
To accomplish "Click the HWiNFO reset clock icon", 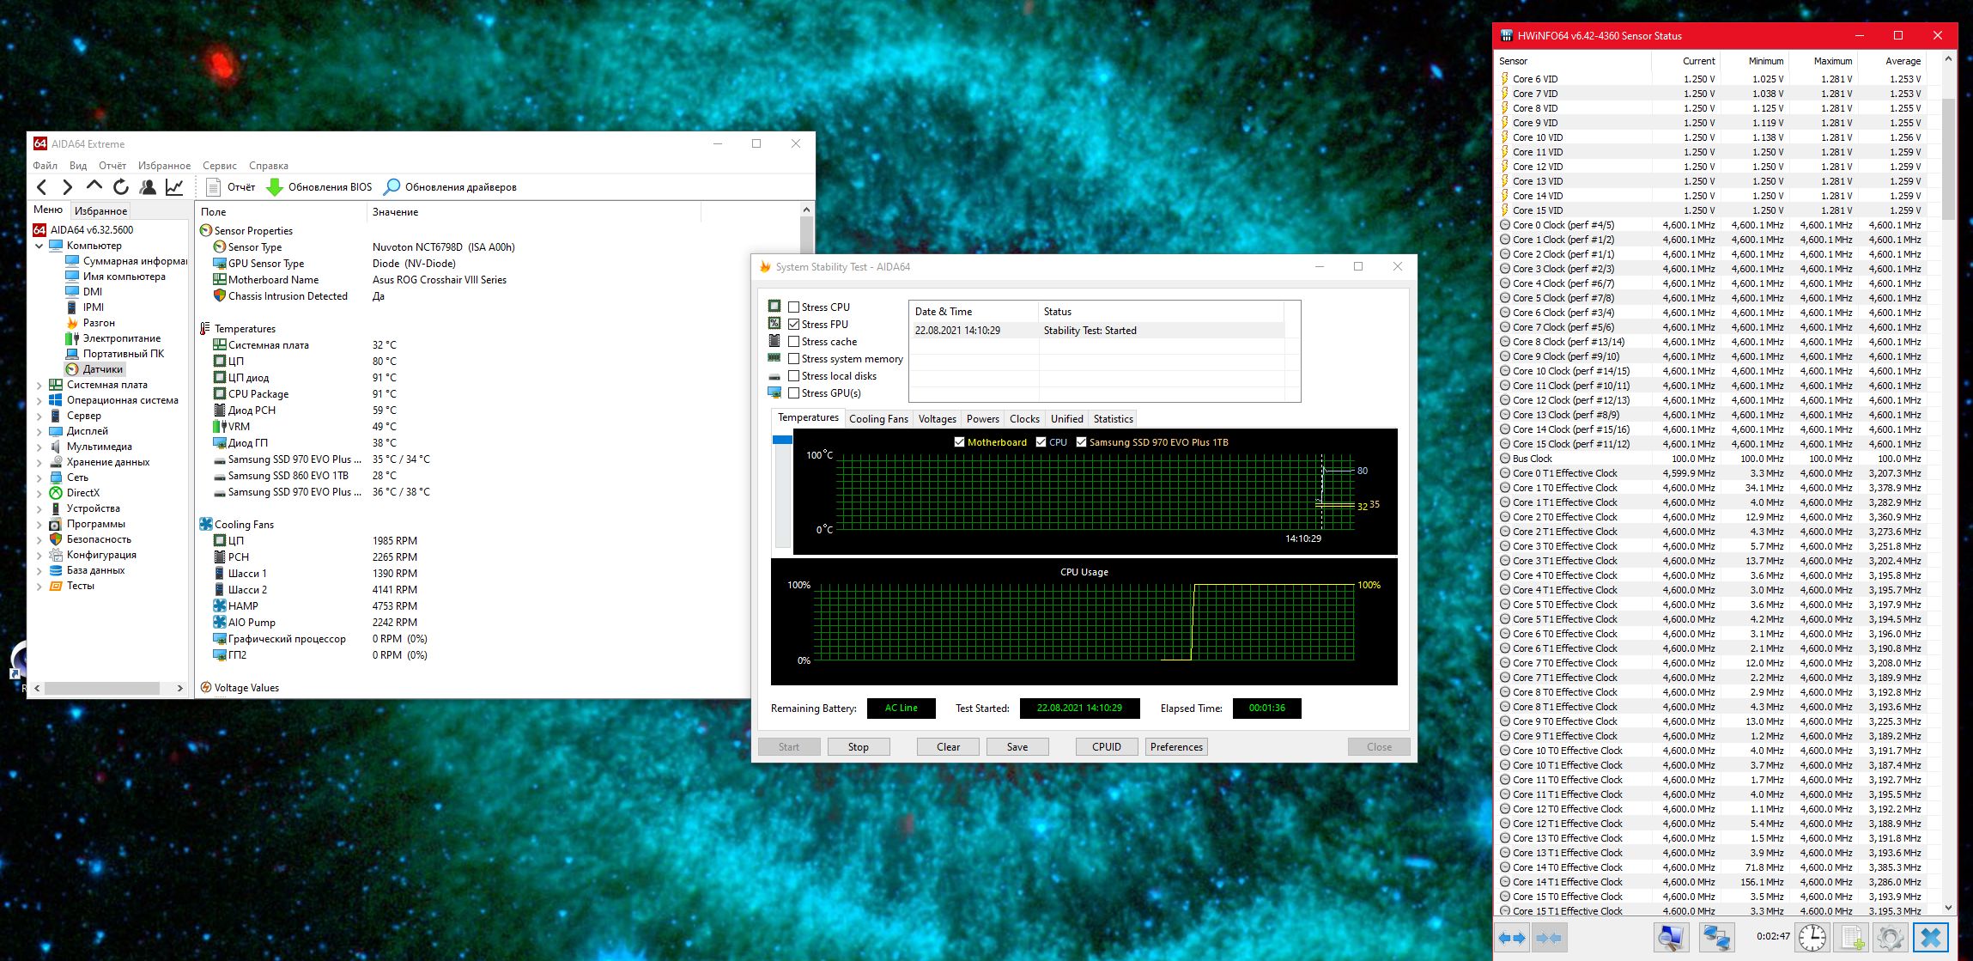I will (x=1812, y=937).
